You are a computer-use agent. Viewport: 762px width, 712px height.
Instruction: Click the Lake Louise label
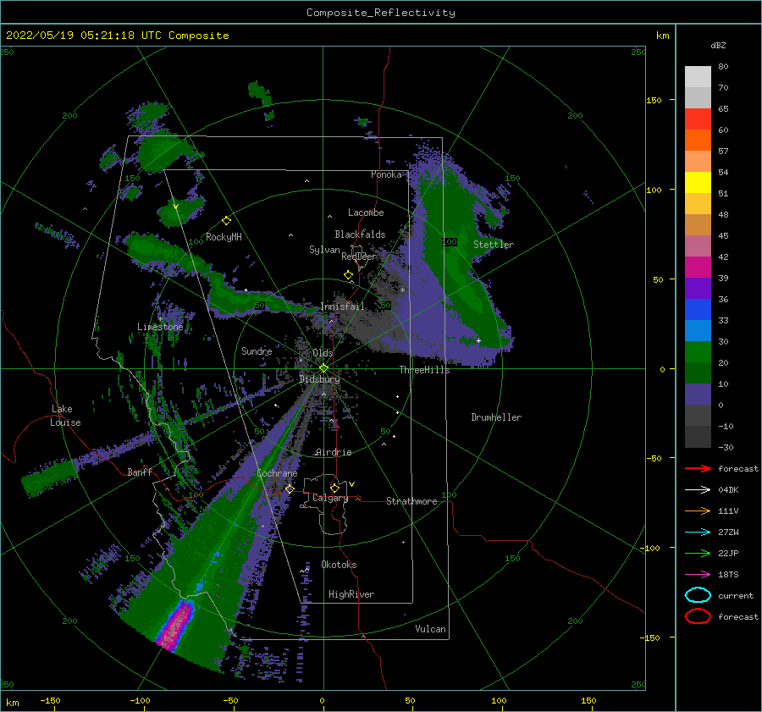[65, 416]
